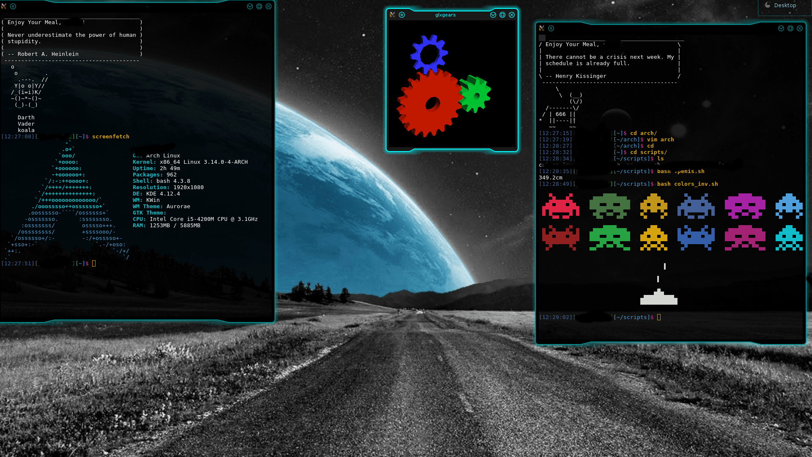Open the Desktop toolbox button
Image resolution: width=812 pixels, height=457 pixels.
point(785,6)
